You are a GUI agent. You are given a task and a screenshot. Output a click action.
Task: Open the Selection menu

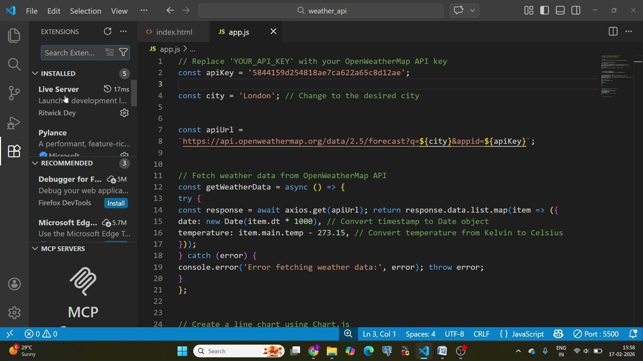(85, 11)
